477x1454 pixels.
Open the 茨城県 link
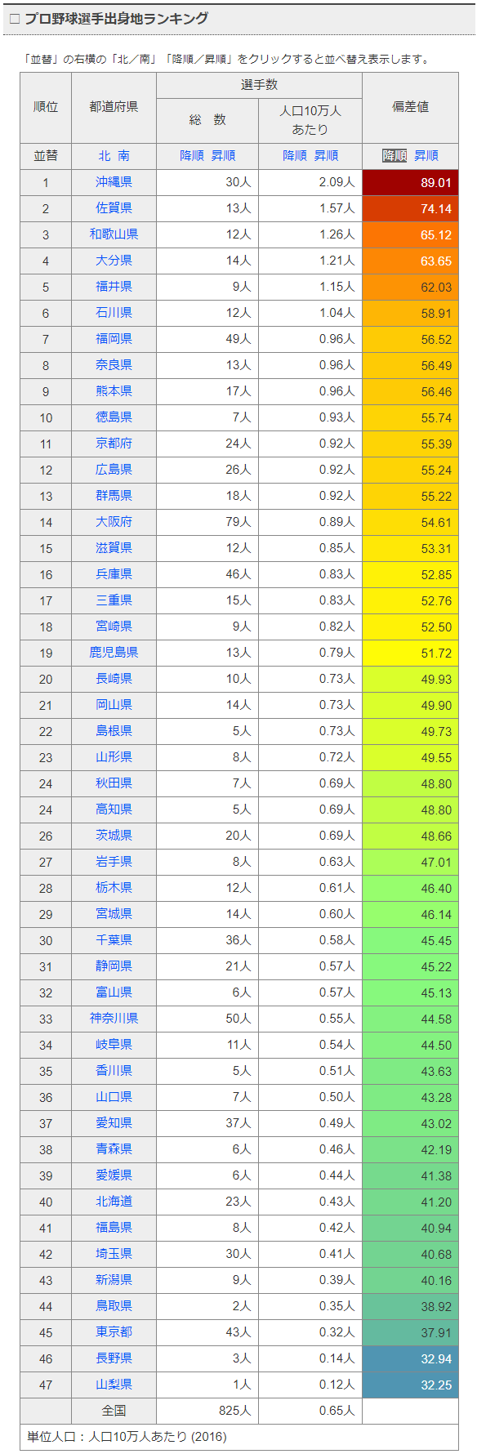point(114,836)
